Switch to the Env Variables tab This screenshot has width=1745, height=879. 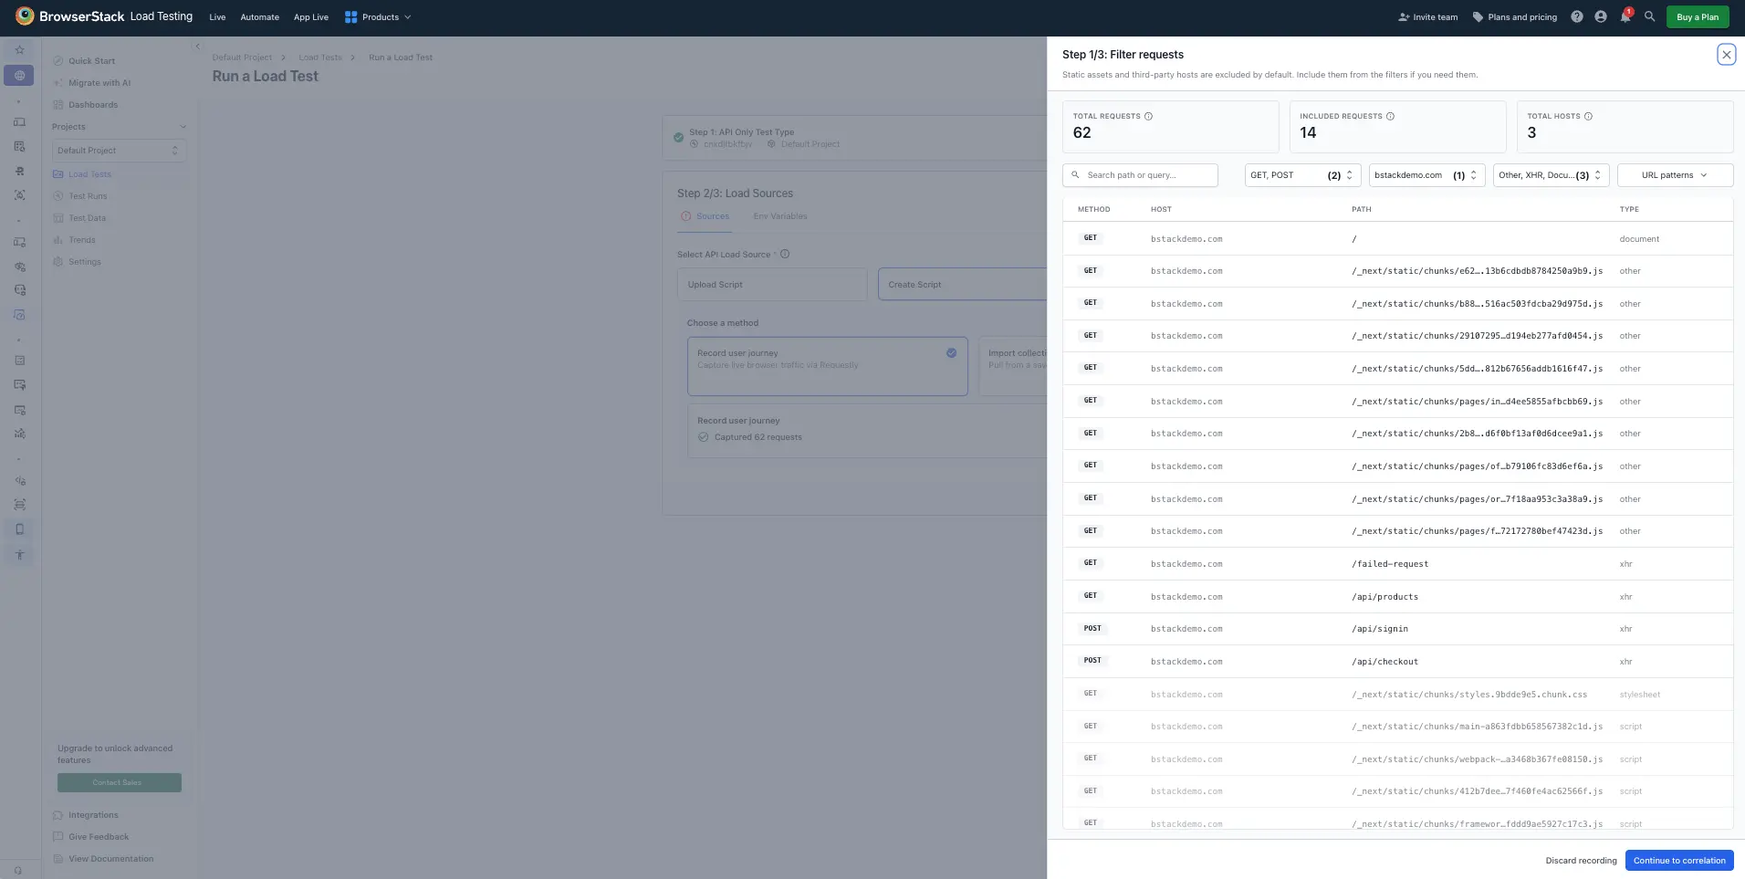coord(780,216)
